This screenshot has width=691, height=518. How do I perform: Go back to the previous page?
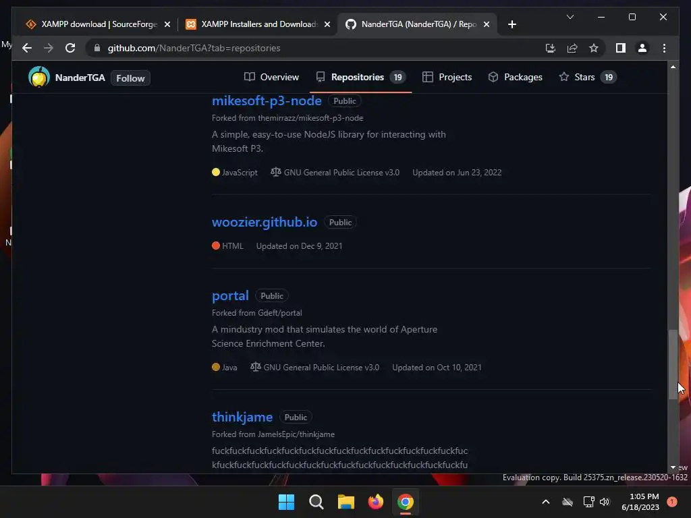pos(27,48)
